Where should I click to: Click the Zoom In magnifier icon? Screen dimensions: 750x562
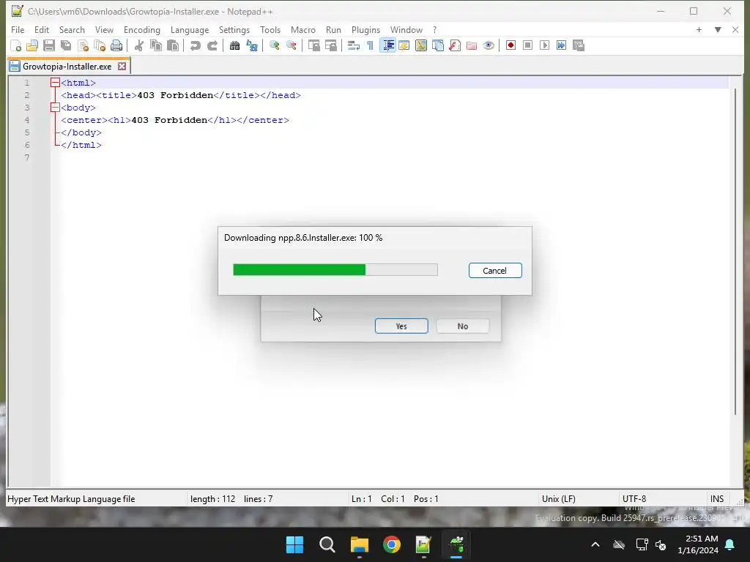(x=274, y=45)
